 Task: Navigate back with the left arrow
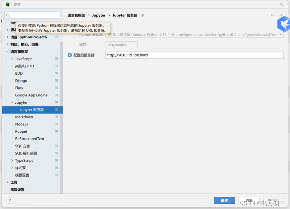click(x=273, y=15)
